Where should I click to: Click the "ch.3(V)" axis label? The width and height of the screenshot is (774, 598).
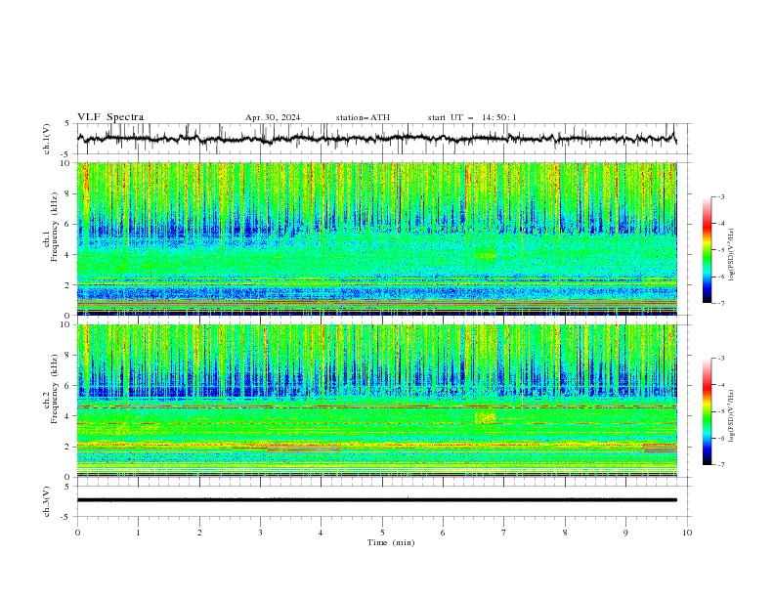47,501
